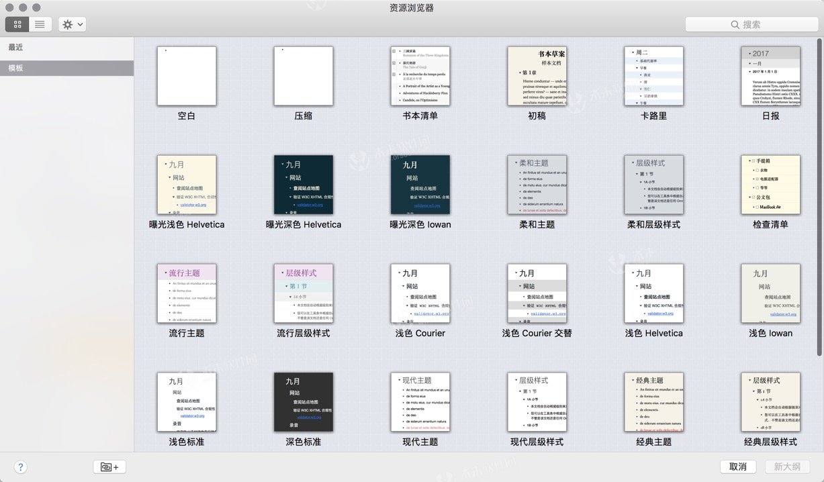
Task: Click inside the 搜索 search field
Action: click(x=759, y=24)
